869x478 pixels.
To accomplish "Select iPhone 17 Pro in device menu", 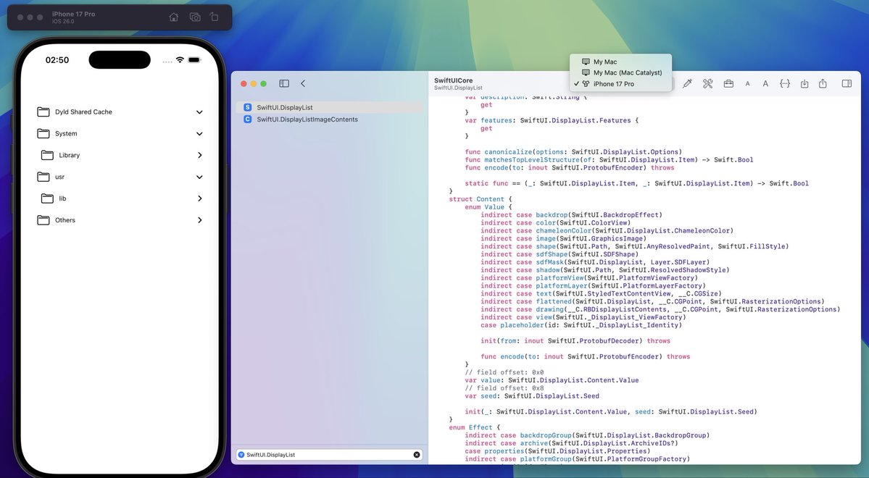I will (620, 83).
